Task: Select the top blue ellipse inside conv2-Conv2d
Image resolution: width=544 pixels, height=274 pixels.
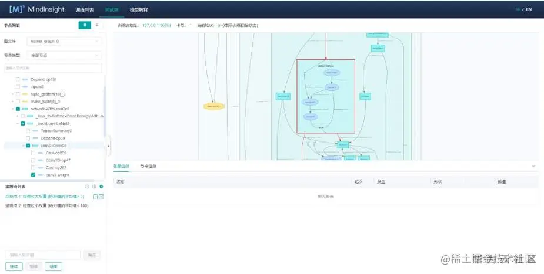Action: pos(332,73)
